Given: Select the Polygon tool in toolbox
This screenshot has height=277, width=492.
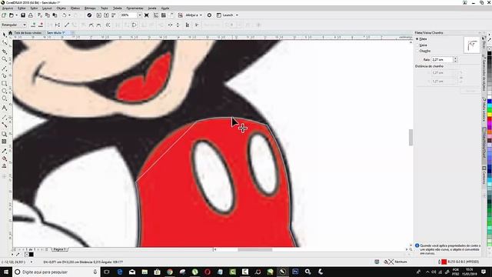Looking at the screenshot, I should coord(5,99).
